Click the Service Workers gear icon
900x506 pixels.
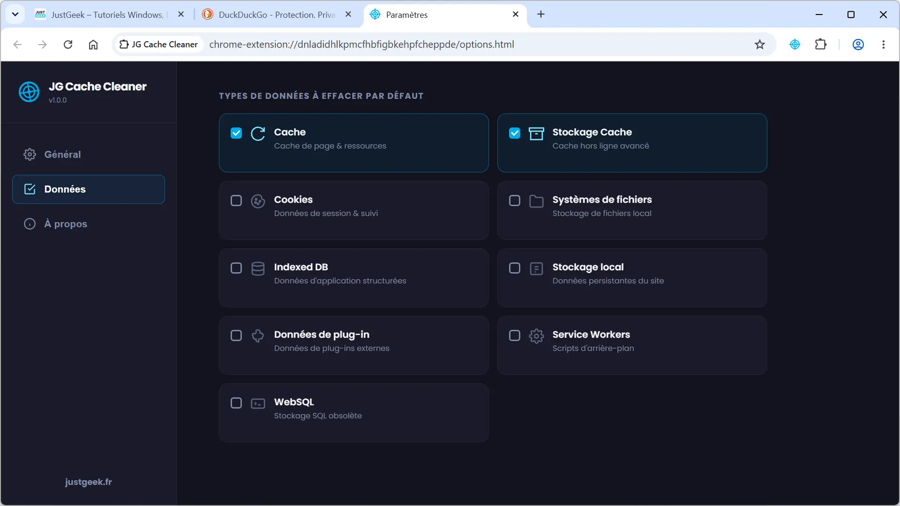(x=536, y=336)
